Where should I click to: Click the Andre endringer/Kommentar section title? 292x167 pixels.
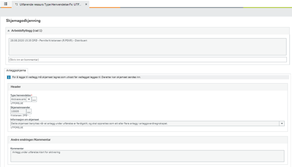point(31,140)
